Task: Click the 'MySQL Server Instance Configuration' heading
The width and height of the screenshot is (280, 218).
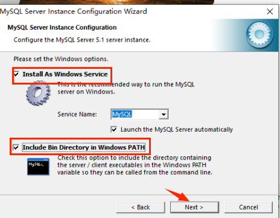Action: click(x=62, y=27)
